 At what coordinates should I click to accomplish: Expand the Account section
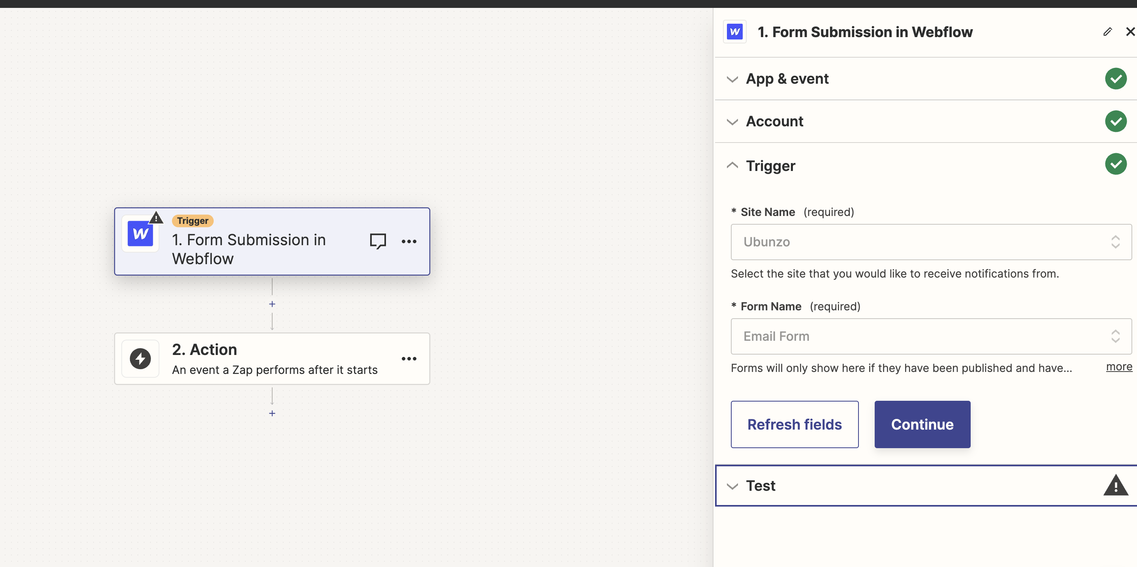click(x=926, y=121)
